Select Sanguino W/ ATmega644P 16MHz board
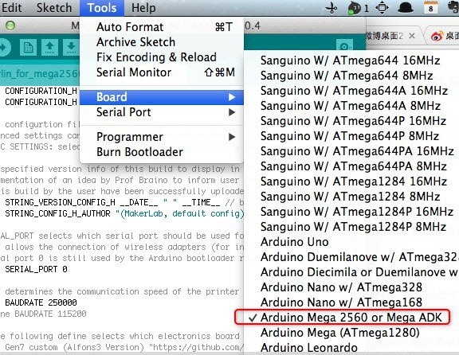The image size is (459, 355). point(351,121)
